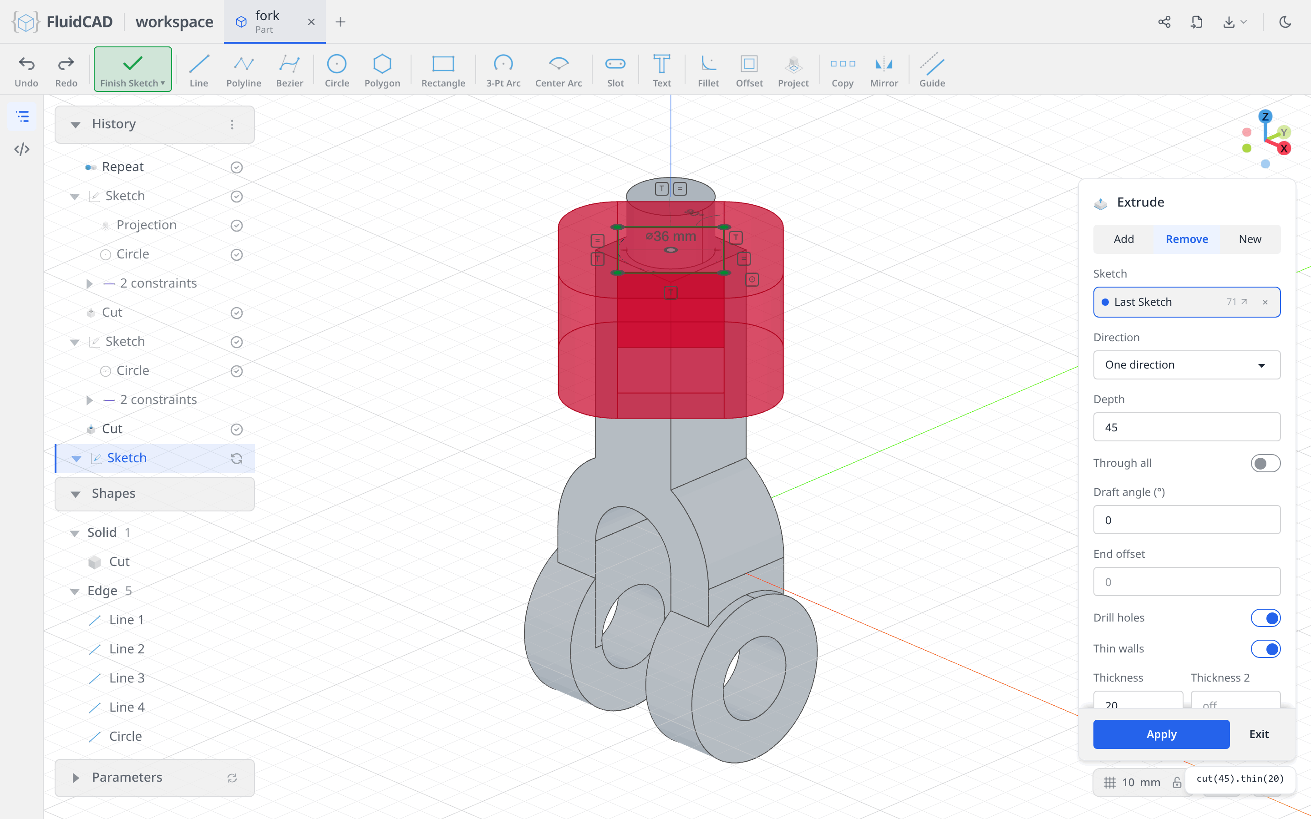Click the Undo button
This screenshot has width=1311, height=819.
click(x=26, y=71)
